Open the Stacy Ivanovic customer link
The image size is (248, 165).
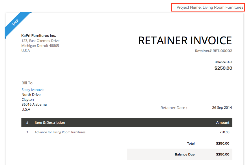(33, 90)
